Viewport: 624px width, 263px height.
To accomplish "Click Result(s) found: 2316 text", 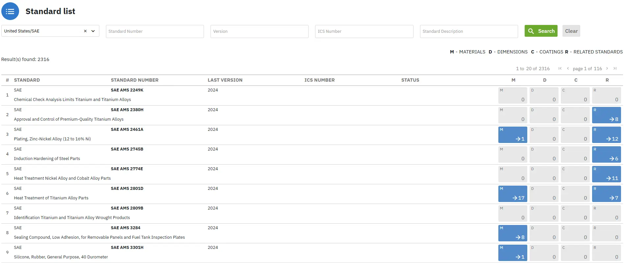I will coord(25,59).
